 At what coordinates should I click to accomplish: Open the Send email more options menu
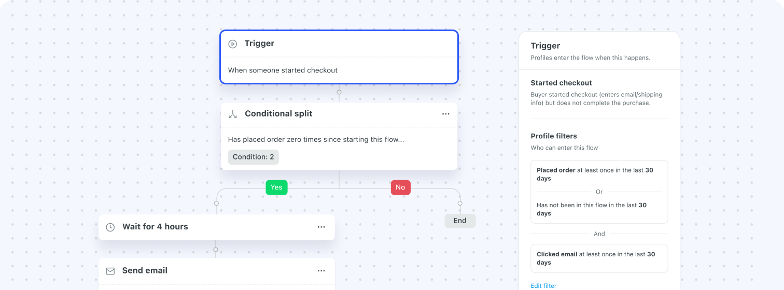tap(321, 271)
